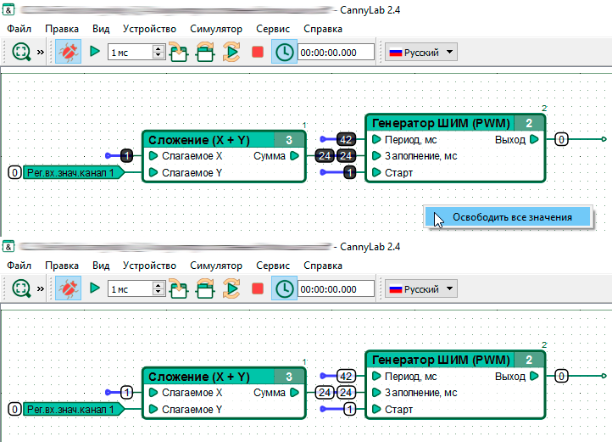The height and width of the screenshot is (442, 612).
Task: Toggle the debug bug icon in lower window
Action: click(x=69, y=288)
